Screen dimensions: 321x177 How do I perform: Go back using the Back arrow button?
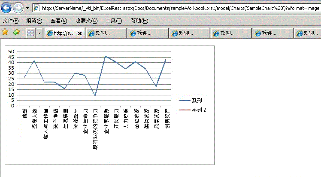[x=6, y=8]
